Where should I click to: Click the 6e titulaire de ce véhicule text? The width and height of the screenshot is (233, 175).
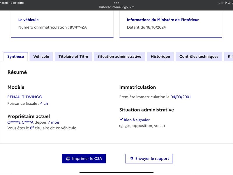point(53,128)
